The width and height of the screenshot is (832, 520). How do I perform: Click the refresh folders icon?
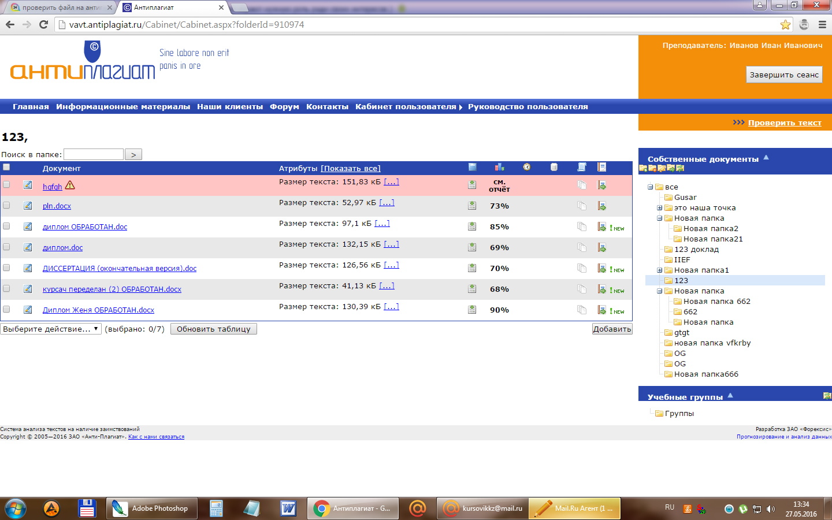click(680, 168)
